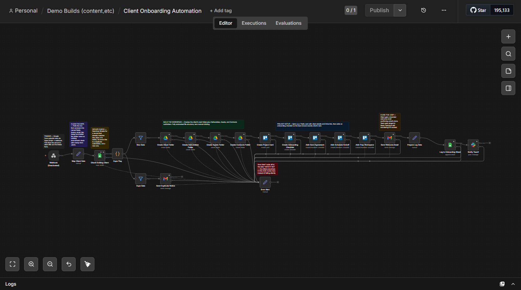This screenshot has width=521, height=290.
Task: Select the Add: Prep Workspace node
Action: coord(365,138)
